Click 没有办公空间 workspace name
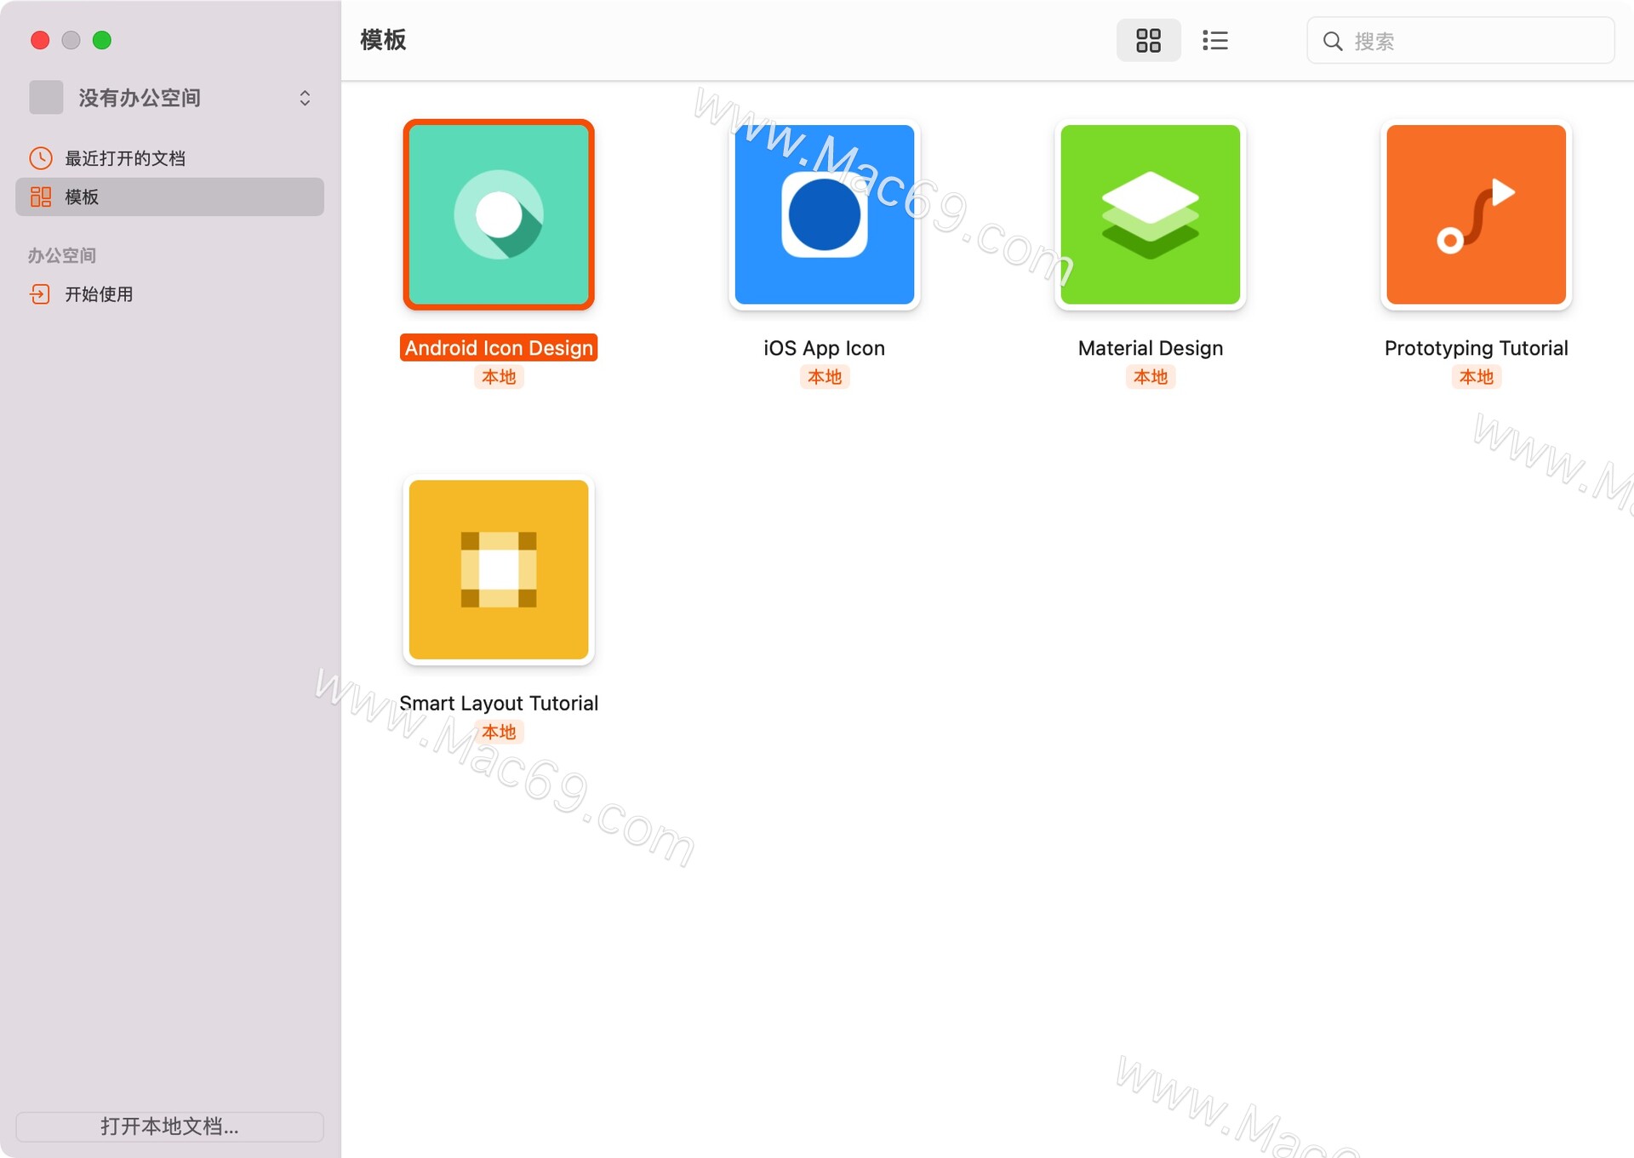Image resolution: width=1634 pixels, height=1158 pixels. point(170,95)
